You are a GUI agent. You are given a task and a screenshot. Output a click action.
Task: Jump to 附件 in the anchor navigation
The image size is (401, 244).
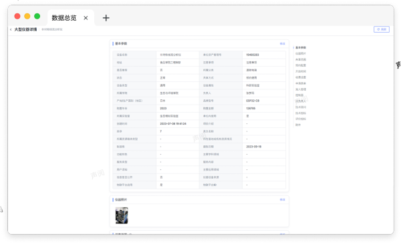point(298,125)
